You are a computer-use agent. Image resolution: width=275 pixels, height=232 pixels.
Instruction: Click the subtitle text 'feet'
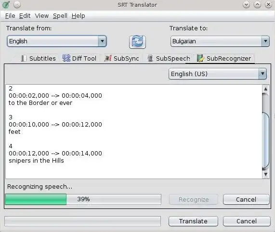click(14, 132)
